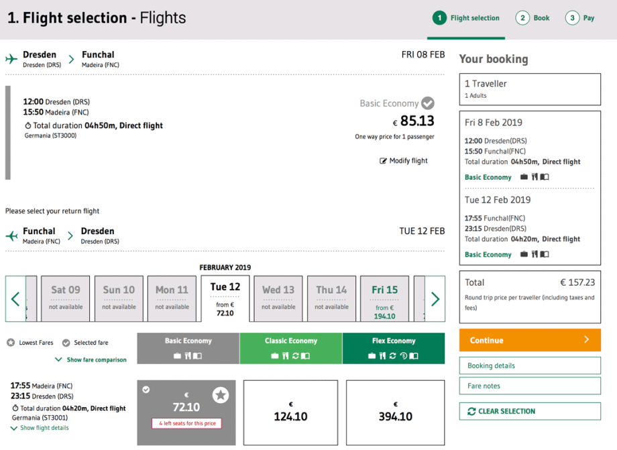Screen dimensions: 617x450
Task: Click the outbound airplane icon next to Dresden
Action: pos(11,59)
